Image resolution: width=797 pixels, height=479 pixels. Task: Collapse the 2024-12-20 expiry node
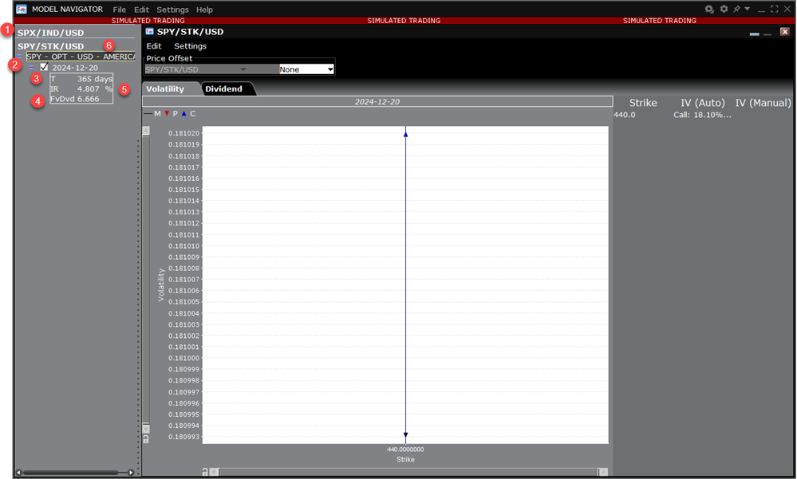[31, 67]
